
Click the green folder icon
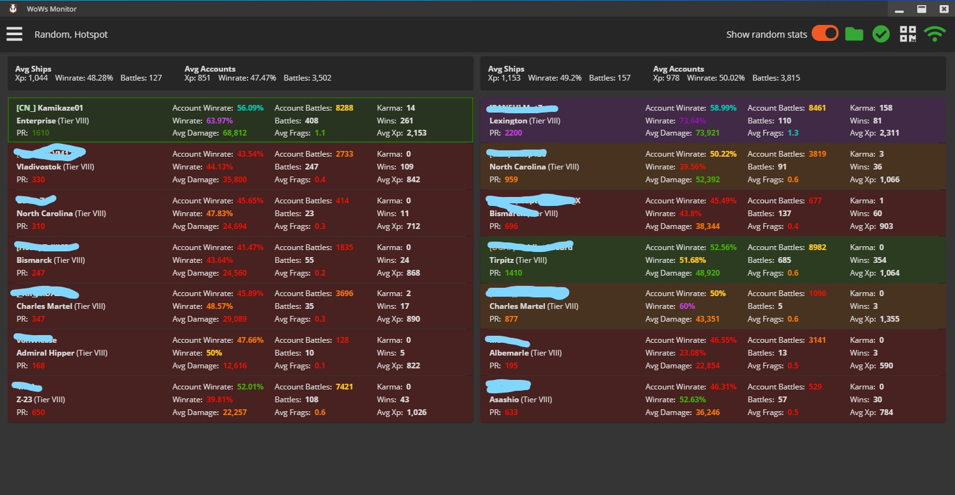click(x=854, y=34)
